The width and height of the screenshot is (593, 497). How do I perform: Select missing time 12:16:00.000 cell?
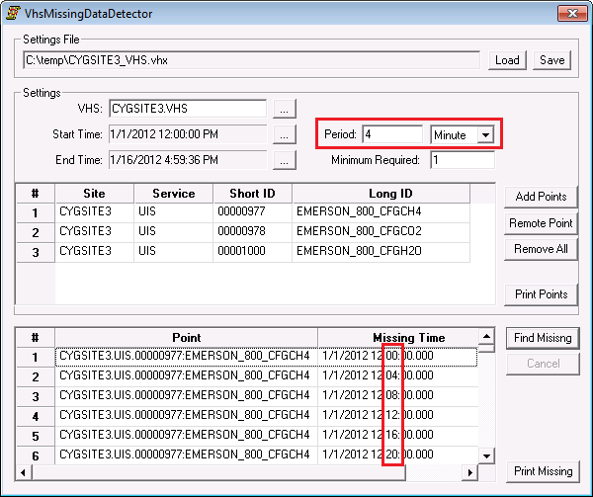[x=397, y=435]
